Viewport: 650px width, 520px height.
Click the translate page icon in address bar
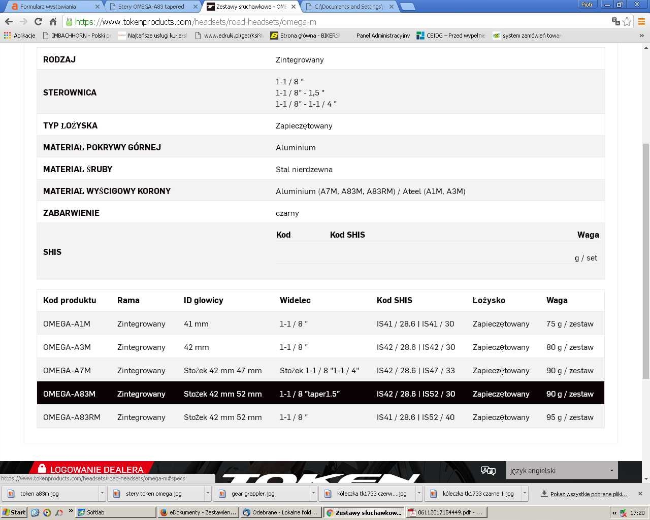pyautogui.click(x=615, y=21)
